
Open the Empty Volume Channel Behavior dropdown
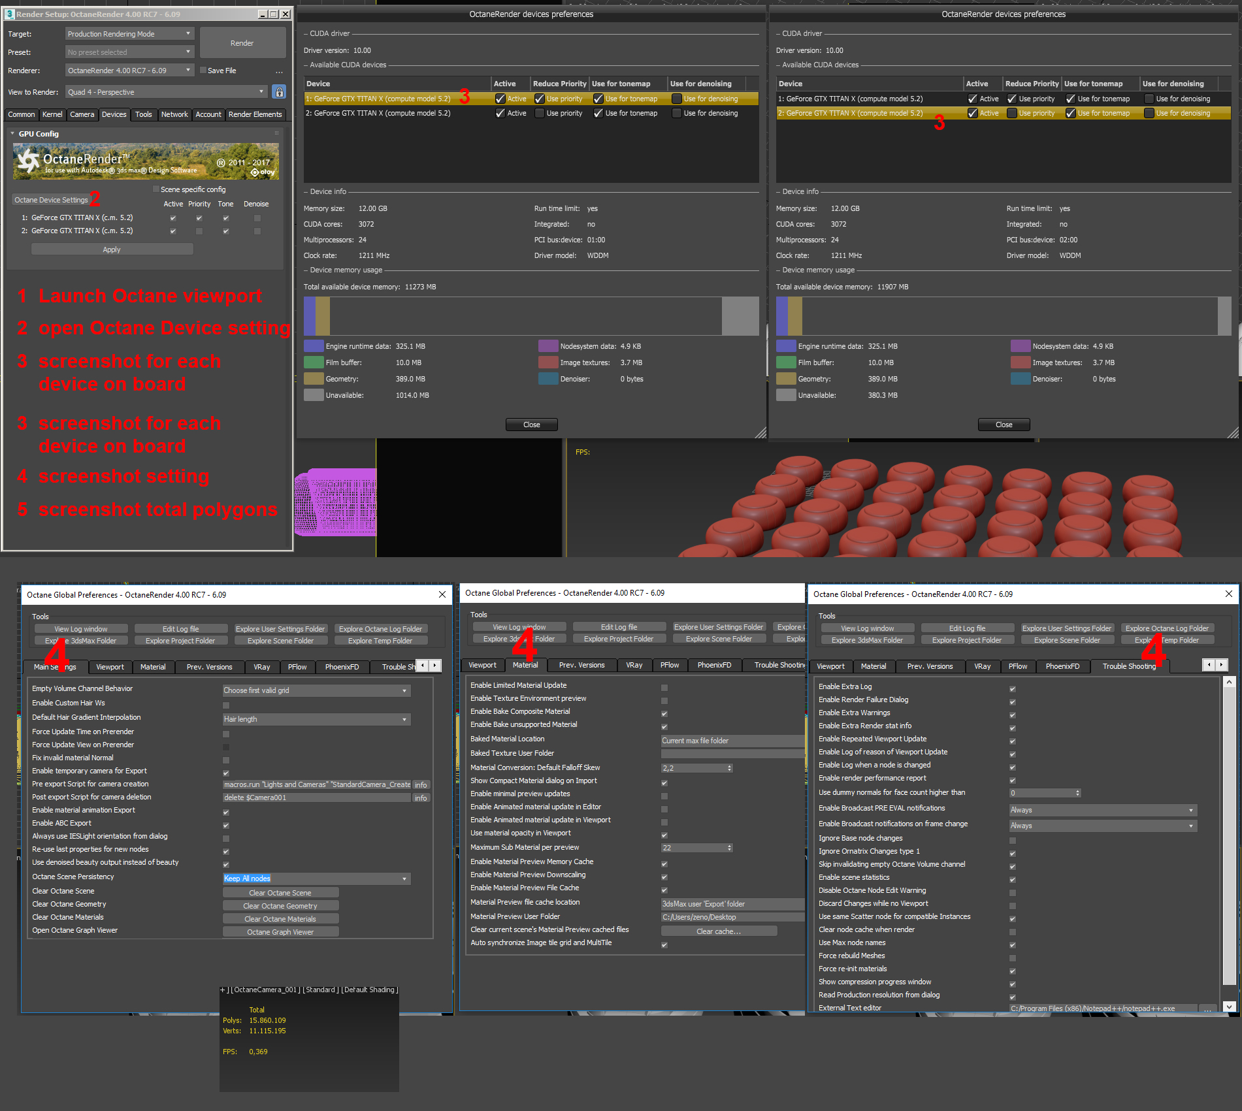point(317,690)
